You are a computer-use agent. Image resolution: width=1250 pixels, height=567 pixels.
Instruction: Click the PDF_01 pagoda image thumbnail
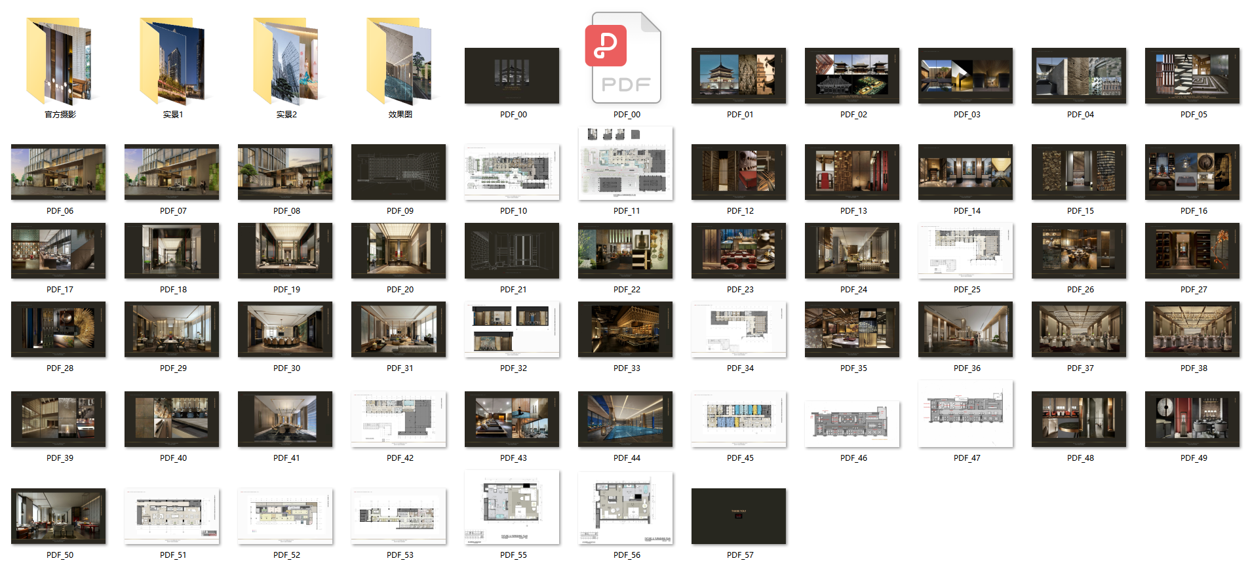(x=739, y=75)
